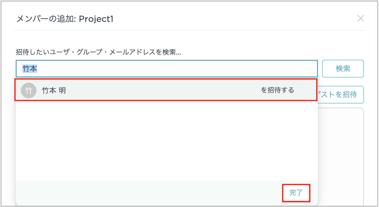Click blank header area left of the X
379x207 pixels.
[x=235, y=19]
